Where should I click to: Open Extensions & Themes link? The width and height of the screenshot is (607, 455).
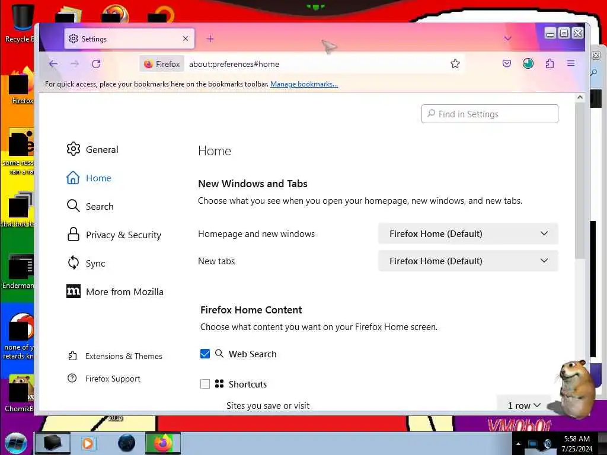(115, 356)
